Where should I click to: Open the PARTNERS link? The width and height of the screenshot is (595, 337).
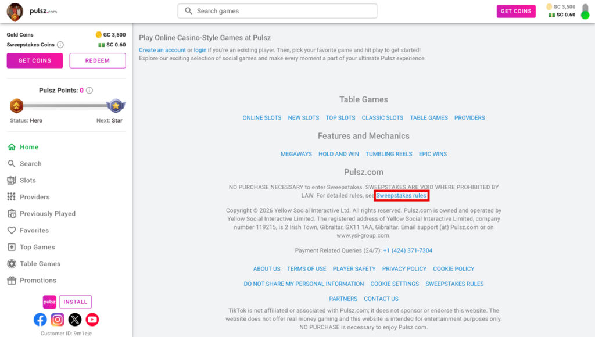click(343, 299)
